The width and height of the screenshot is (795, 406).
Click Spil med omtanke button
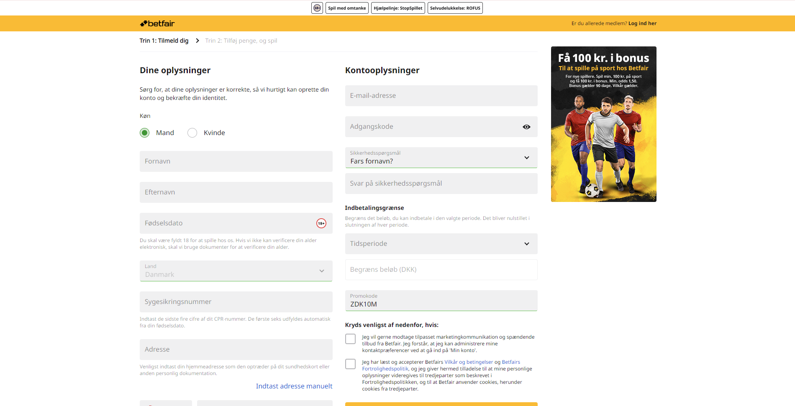347,8
